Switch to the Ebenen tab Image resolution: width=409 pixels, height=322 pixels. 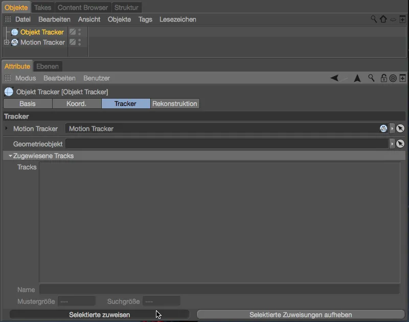[48, 66]
